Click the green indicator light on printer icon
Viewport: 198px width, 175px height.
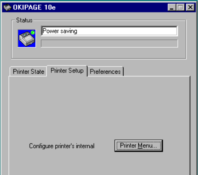[x=33, y=32]
